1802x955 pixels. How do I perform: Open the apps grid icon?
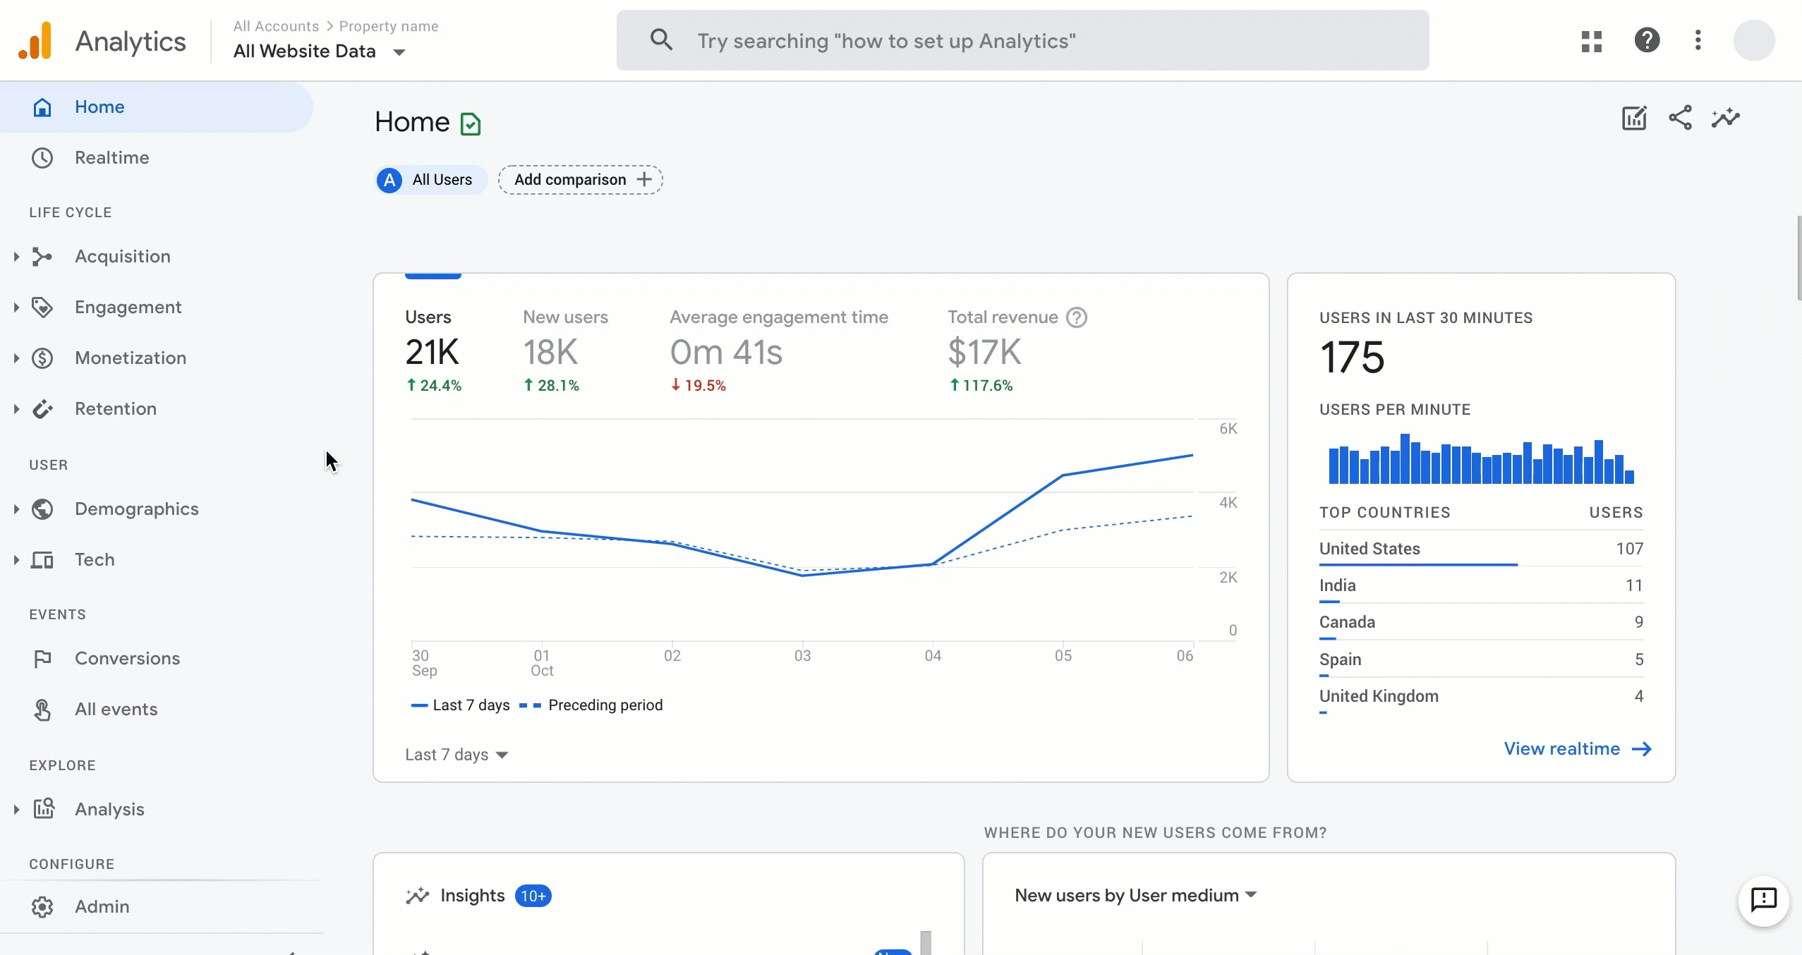(1591, 39)
